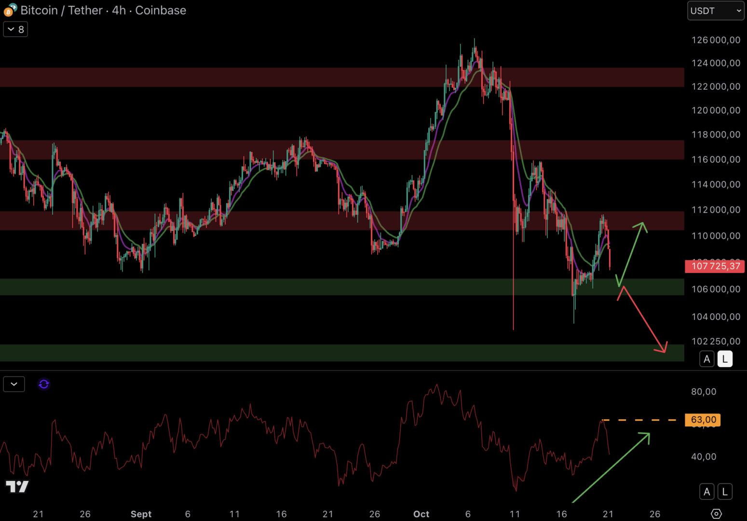The image size is (747, 521).
Task: Toggle log scale (L) on the indicator pane
Action: [x=725, y=492]
